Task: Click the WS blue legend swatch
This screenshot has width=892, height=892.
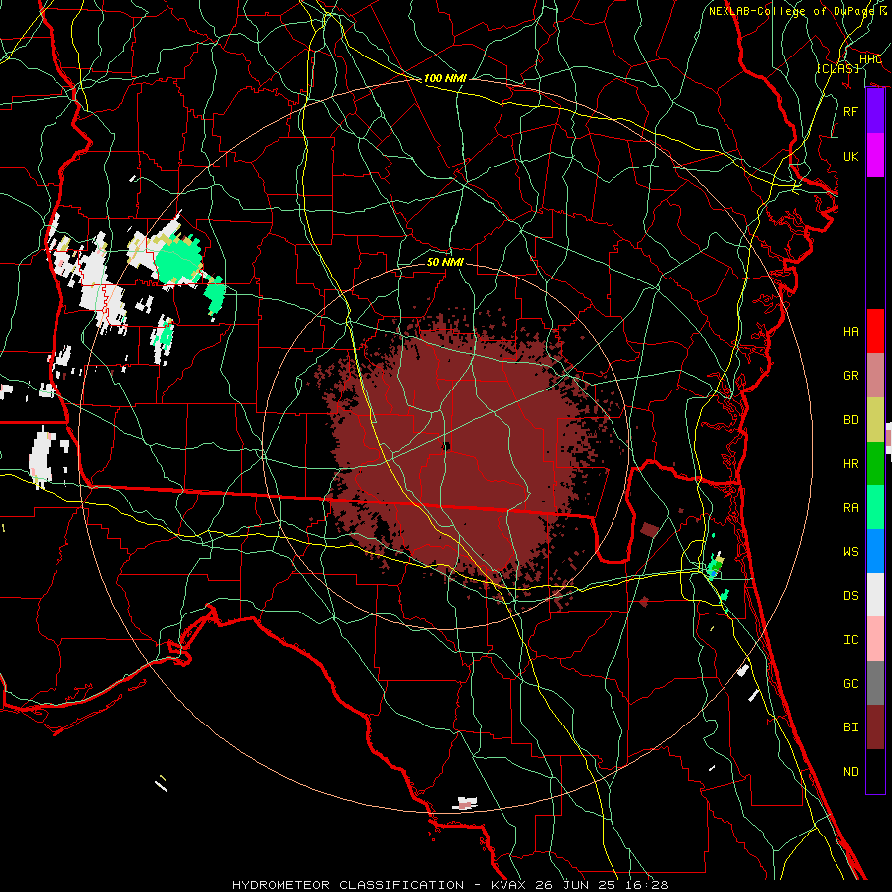Action: 875,551
